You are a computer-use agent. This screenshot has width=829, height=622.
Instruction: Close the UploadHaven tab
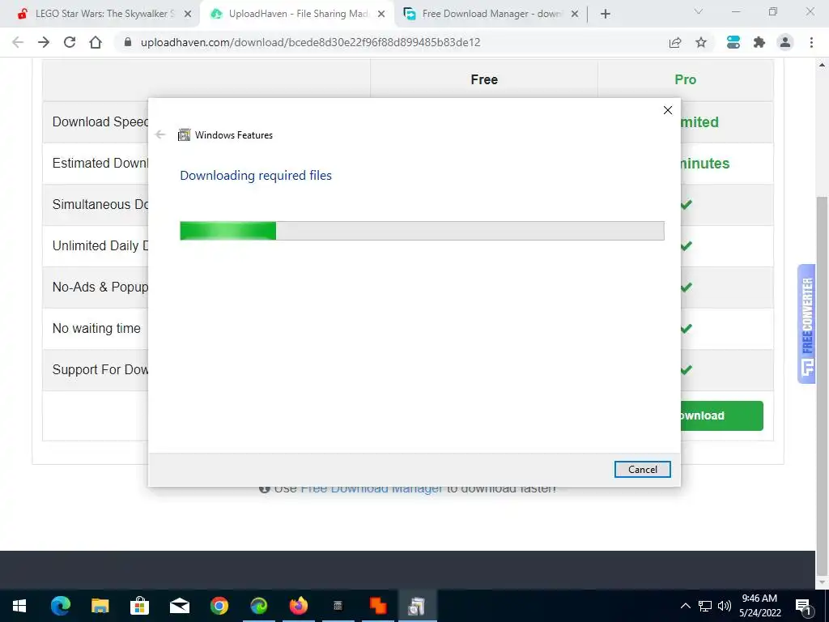coord(381,15)
